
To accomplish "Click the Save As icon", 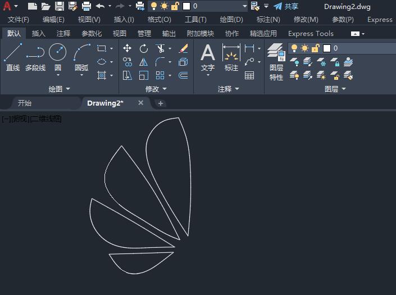I will (72, 6).
